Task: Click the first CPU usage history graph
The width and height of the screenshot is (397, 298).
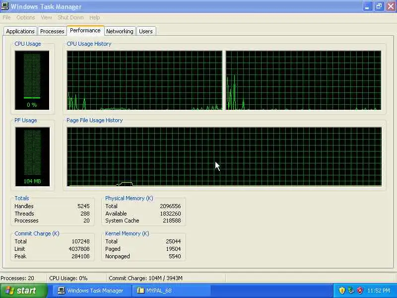Action: (x=144, y=80)
